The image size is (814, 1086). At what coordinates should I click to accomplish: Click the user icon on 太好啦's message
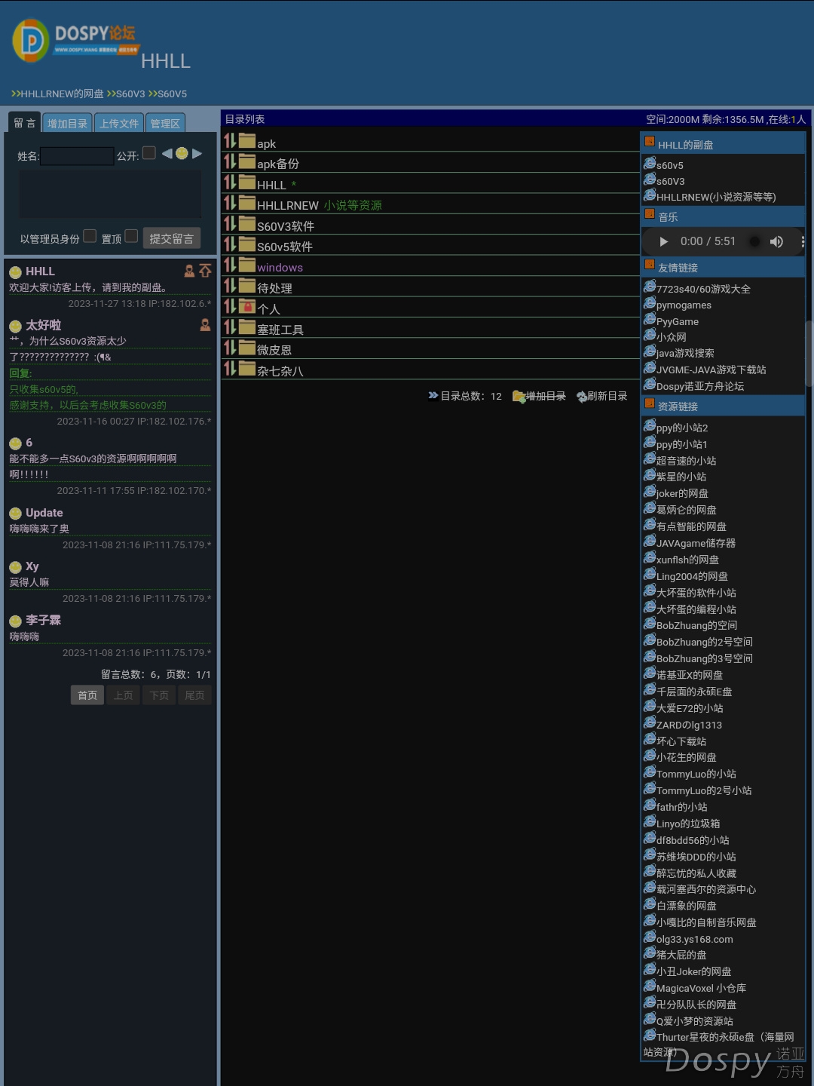coord(205,325)
